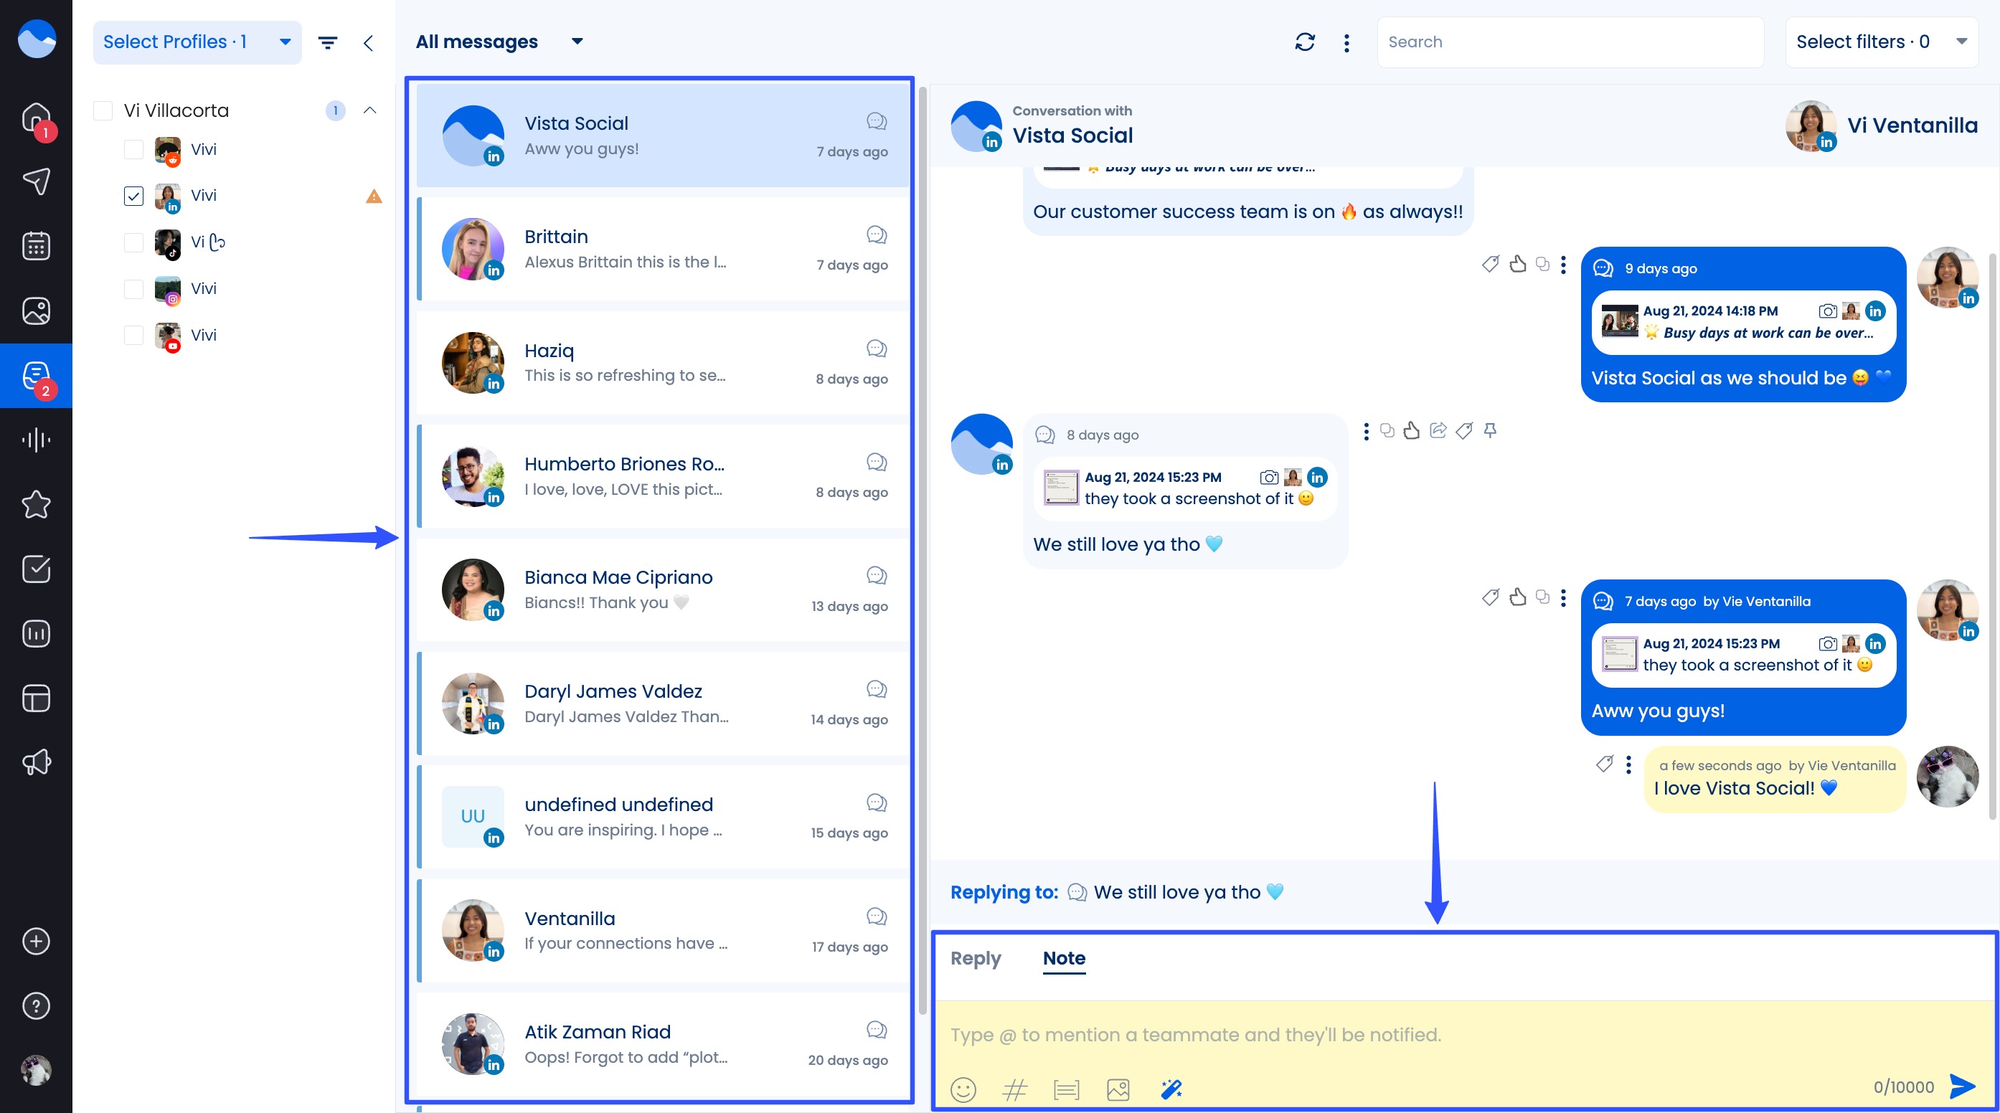Viewport: 2000px width, 1113px height.
Task: Open the Select filters dropdown
Action: pyautogui.click(x=1880, y=42)
